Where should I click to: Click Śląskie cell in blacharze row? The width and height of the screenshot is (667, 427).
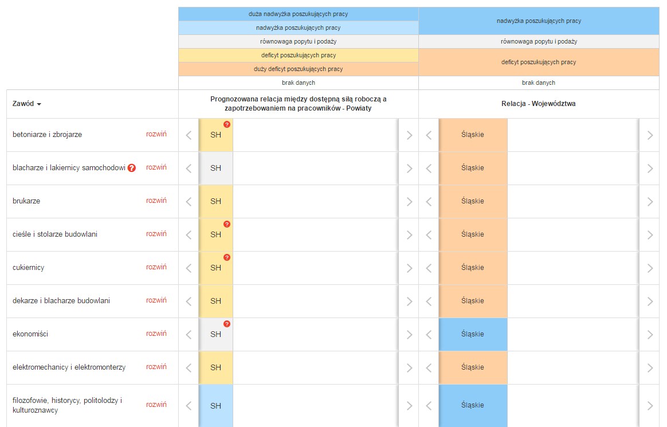[473, 168]
